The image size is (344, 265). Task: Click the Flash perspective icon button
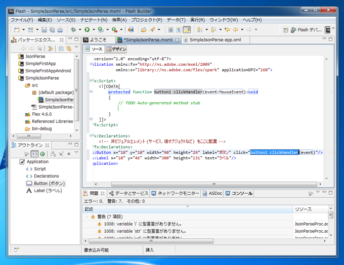click(x=327, y=30)
